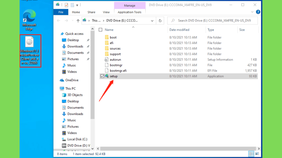Click the navigation pane scroll up arrow
The height and width of the screenshot is (158, 282).
point(93,29)
